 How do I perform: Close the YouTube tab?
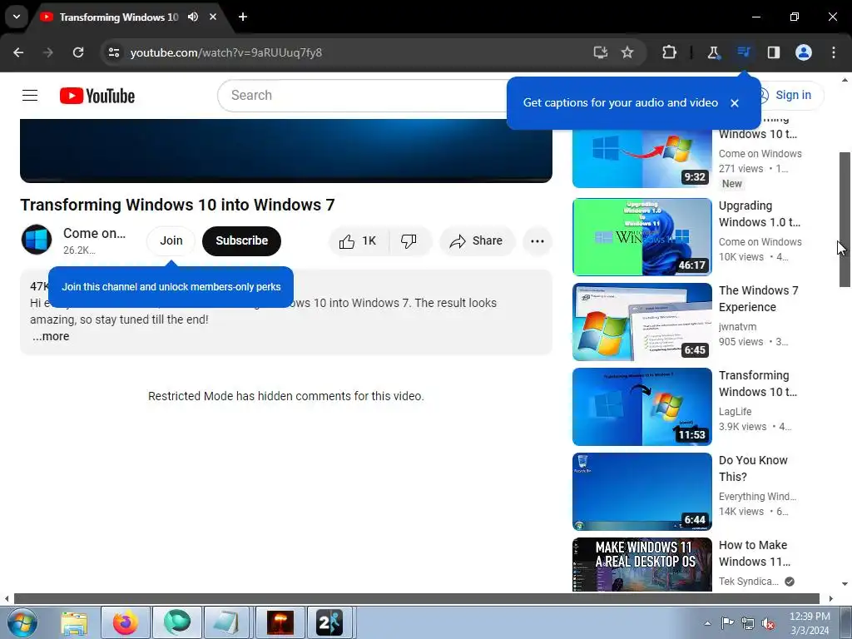tap(213, 17)
